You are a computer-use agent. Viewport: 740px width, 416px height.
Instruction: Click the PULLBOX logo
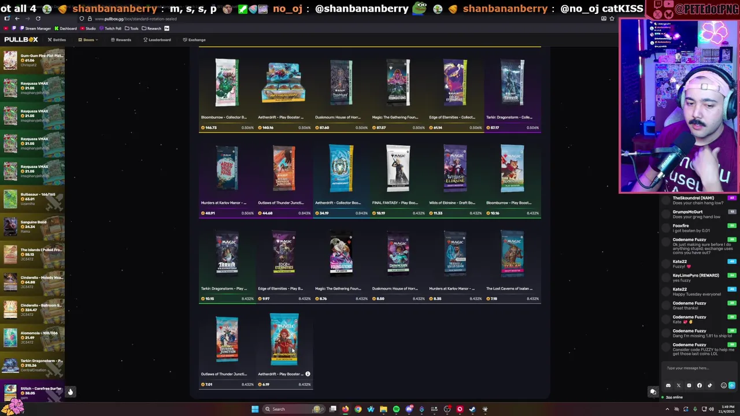21,39
